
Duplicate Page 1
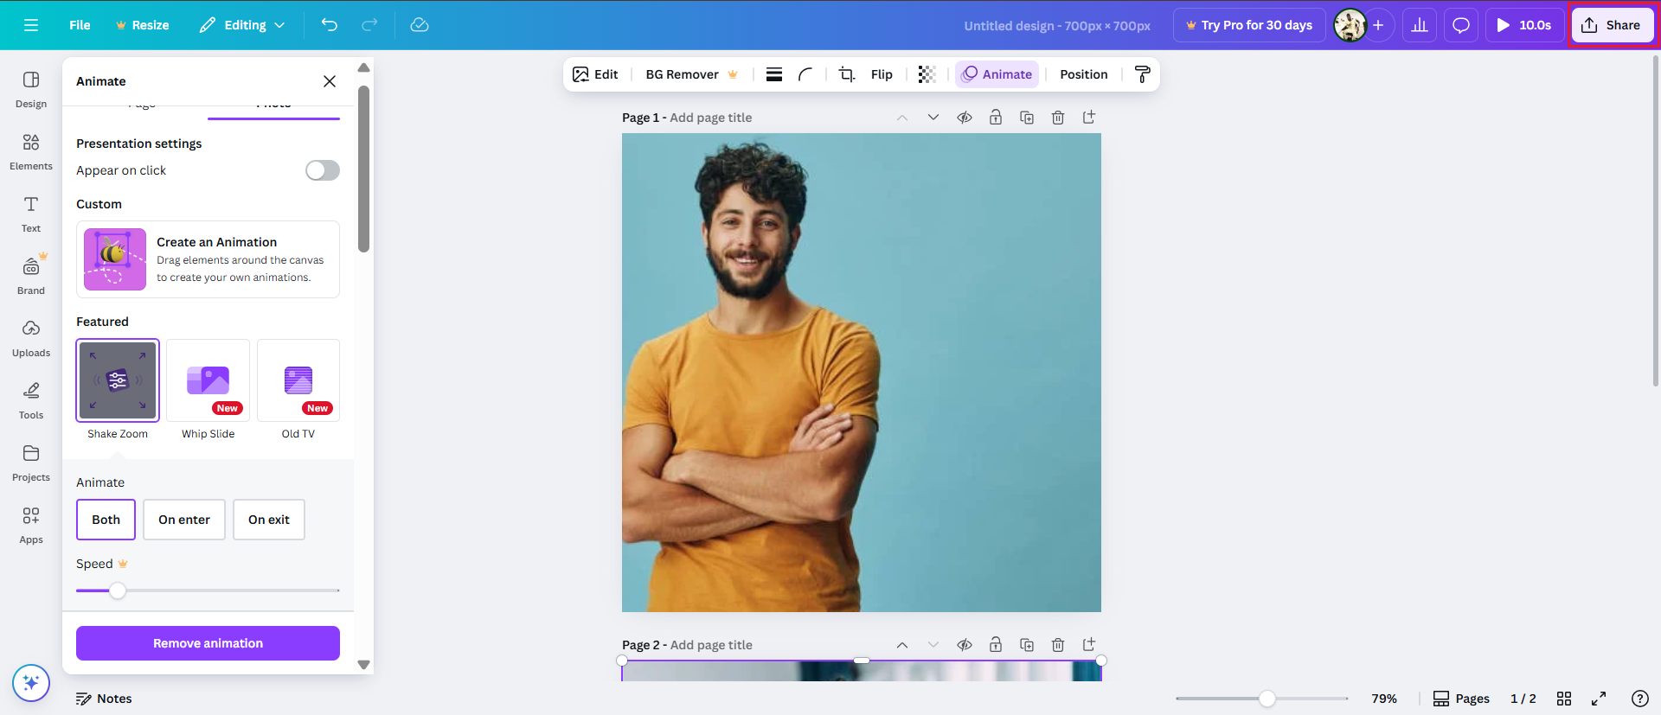click(1027, 118)
